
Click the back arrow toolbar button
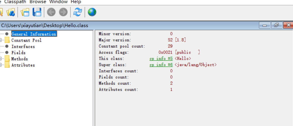[51, 12]
